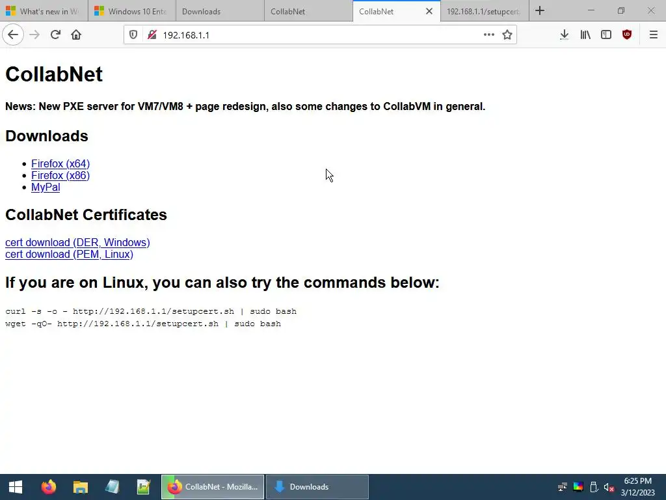The height and width of the screenshot is (500, 666).
Task: Click the wget setupcert command text
Action: pos(143,324)
